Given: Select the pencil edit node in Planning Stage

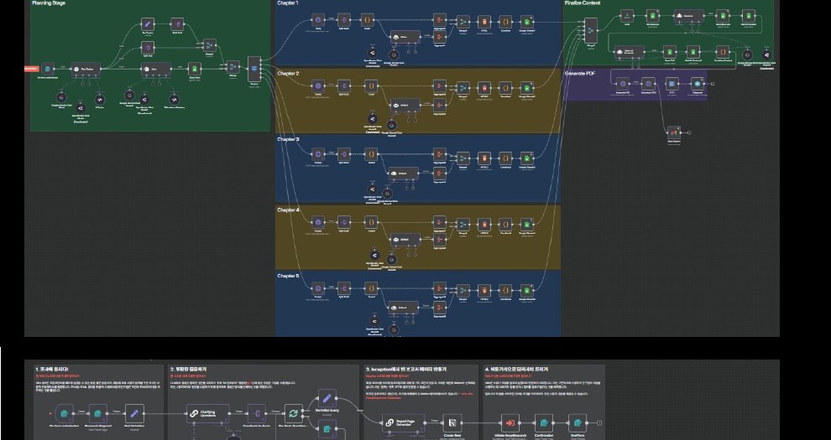Looking at the screenshot, I should pos(148,23).
